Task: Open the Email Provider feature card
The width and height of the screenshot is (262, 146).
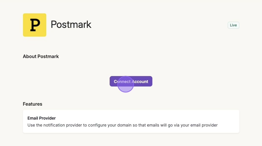Action: [x=131, y=121]
